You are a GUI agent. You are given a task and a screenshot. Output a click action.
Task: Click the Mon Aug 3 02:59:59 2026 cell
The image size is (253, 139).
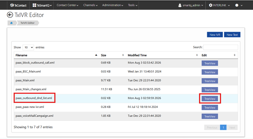(144, 98)
